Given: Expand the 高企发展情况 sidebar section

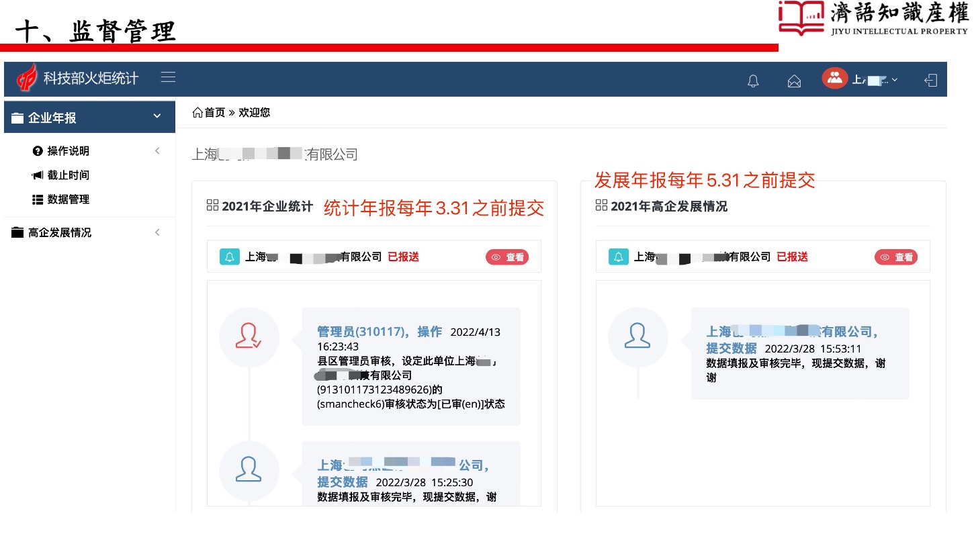Looking at the screenshot, I should pos(157,232).
